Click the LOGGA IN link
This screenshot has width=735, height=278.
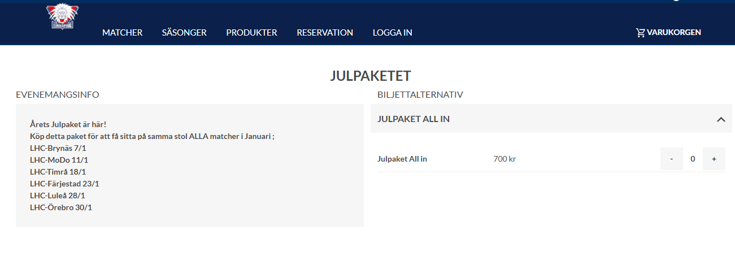pyautogui.click(x=392, y=33)
